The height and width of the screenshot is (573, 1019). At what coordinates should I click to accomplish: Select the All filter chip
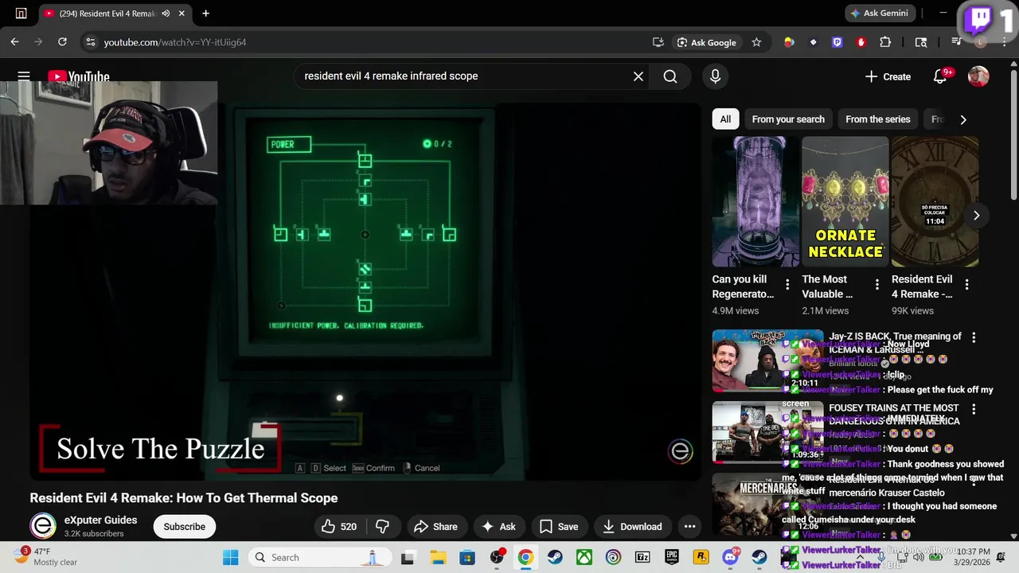tap(725, 119)
